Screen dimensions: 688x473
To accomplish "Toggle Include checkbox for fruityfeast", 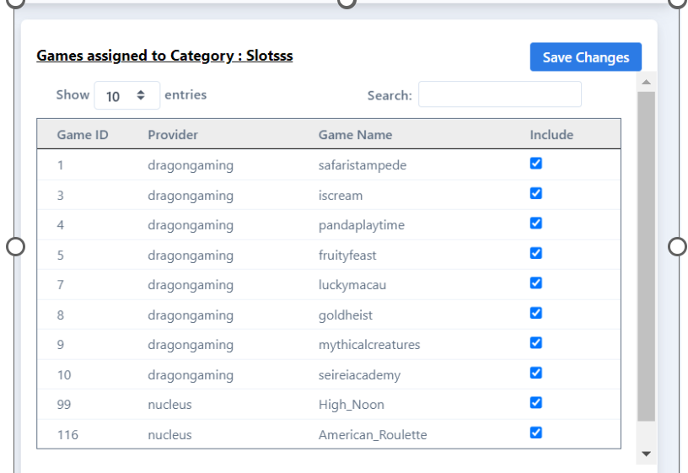I will [535, 253].
